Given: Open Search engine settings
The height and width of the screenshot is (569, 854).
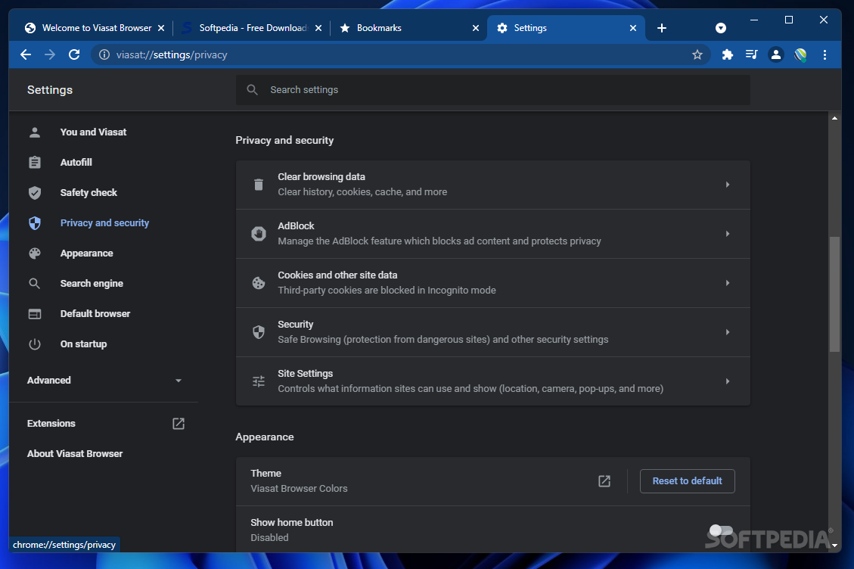Looking at the screenshot, I should [x=92, y=284].
